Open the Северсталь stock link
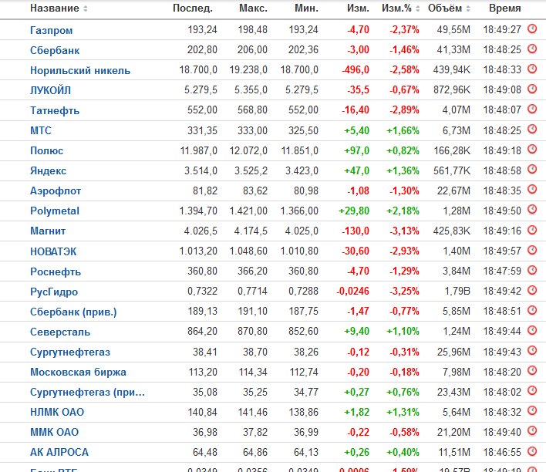546x472 pixels. (60, 332)
